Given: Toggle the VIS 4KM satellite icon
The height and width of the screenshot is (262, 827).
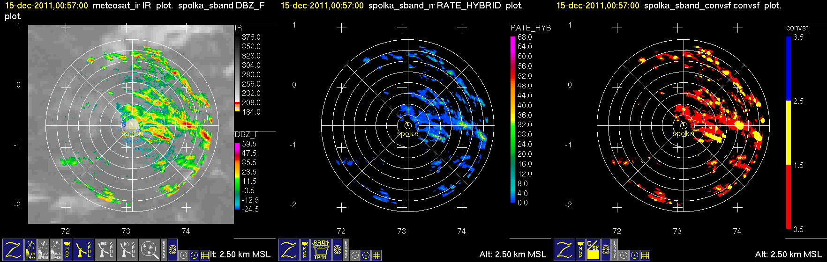Looking at the screenshot, I should point(56,250).
